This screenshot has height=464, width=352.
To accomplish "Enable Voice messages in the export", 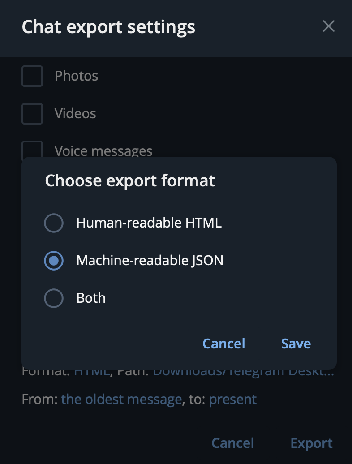I will pos(32,151).
